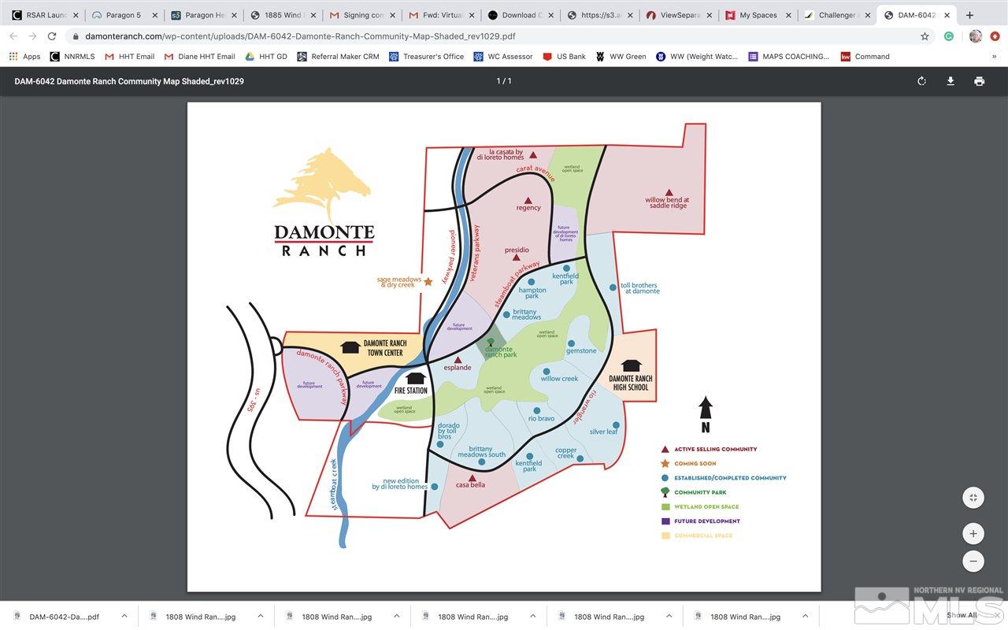Viewport: 1008px width, 630px height.
Task: Click the "toll brothers at damonte" label
Action: (x=640, y=288)
